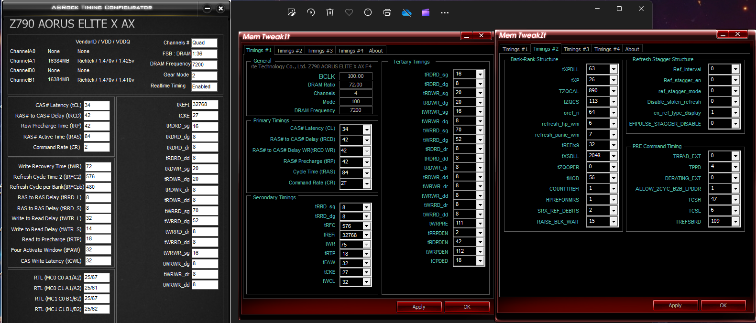This screenshot has height=323, width=756.
Task: Expand the RAS# to CAS# Delay (tRCD) dropdown
Action: (367, 140)
